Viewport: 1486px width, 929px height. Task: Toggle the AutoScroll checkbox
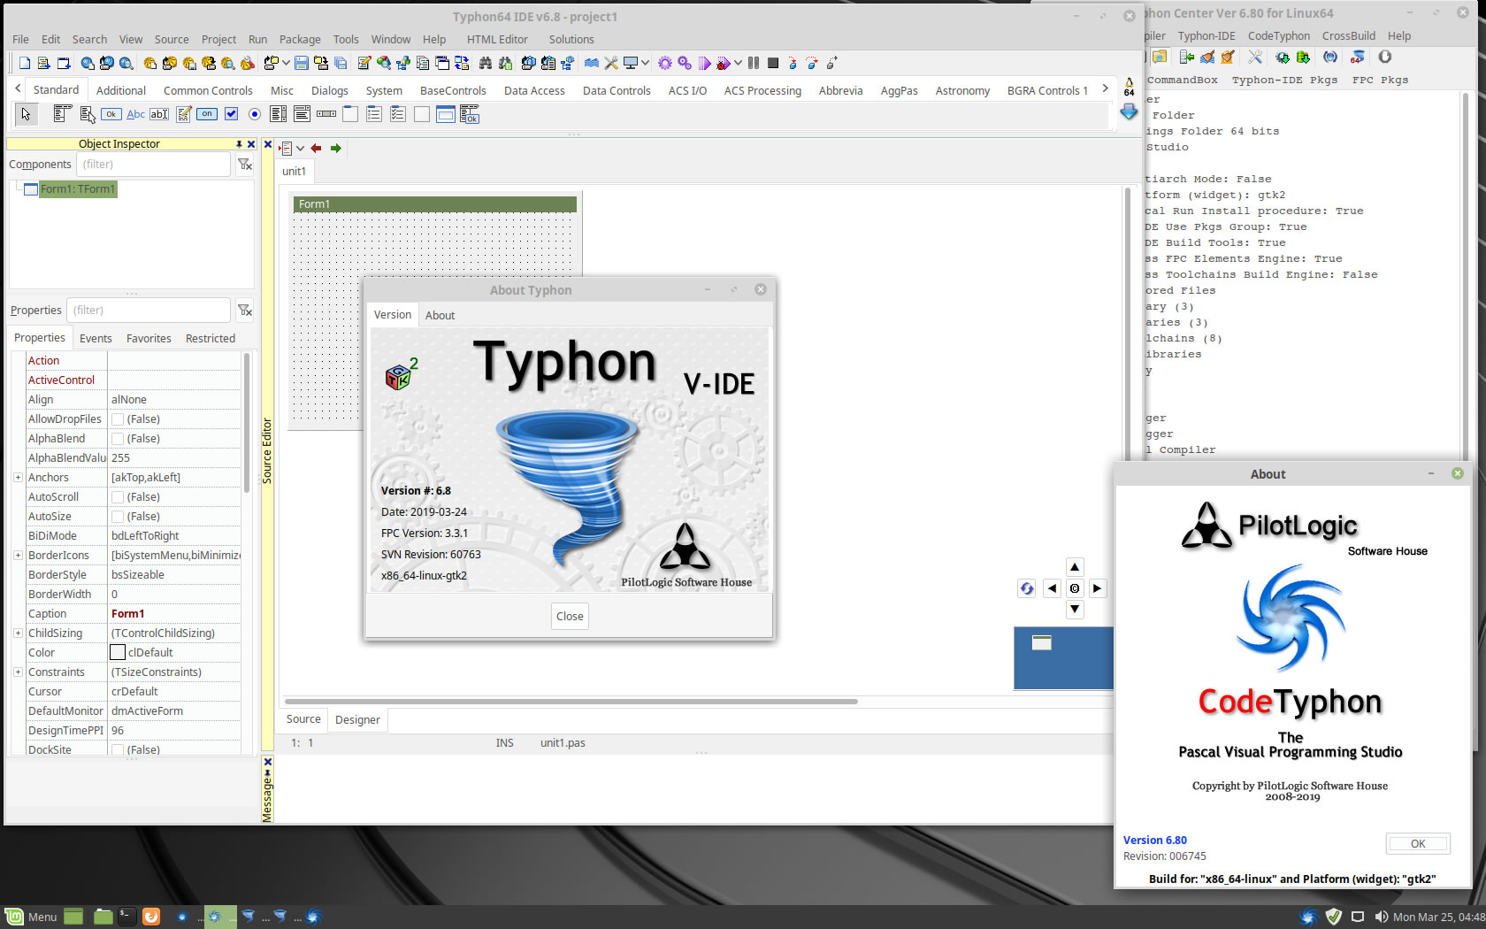point(118,497)
